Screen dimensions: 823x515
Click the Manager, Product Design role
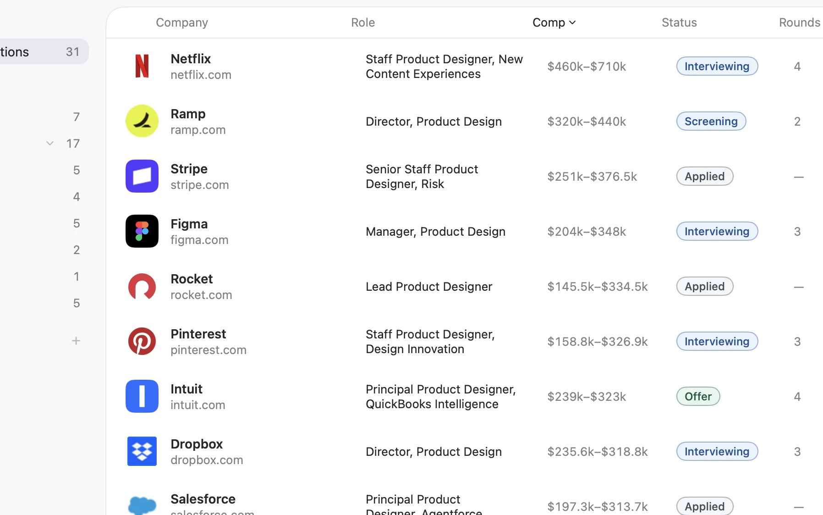(x=435, y=232)
